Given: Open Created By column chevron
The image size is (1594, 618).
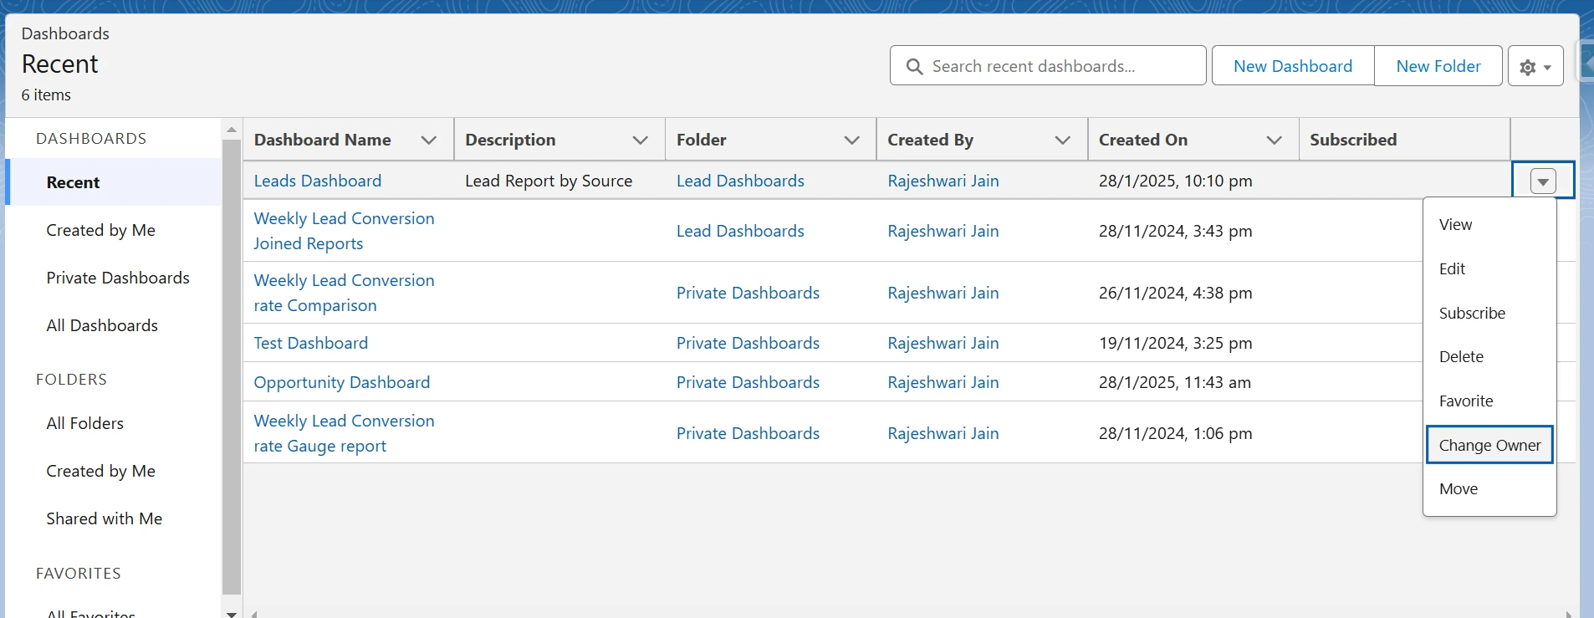Looking at the screenshot, I should point(1063,140).
